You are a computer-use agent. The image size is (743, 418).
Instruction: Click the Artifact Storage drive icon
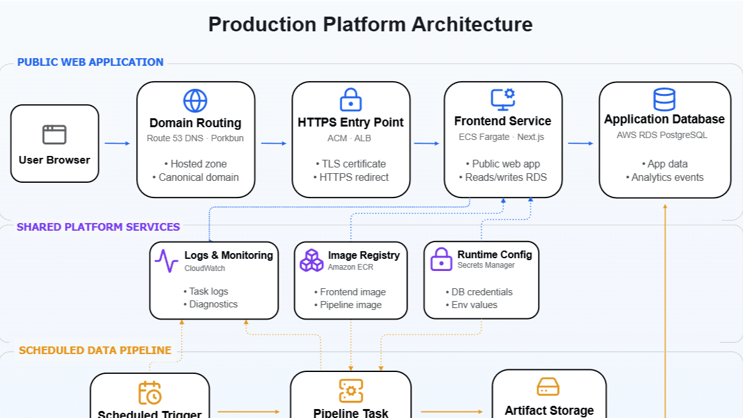(548, 387)
